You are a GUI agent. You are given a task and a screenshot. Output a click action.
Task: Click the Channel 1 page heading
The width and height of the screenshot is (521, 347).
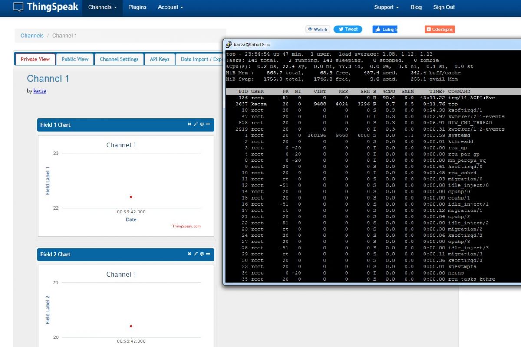coord(48,79)
